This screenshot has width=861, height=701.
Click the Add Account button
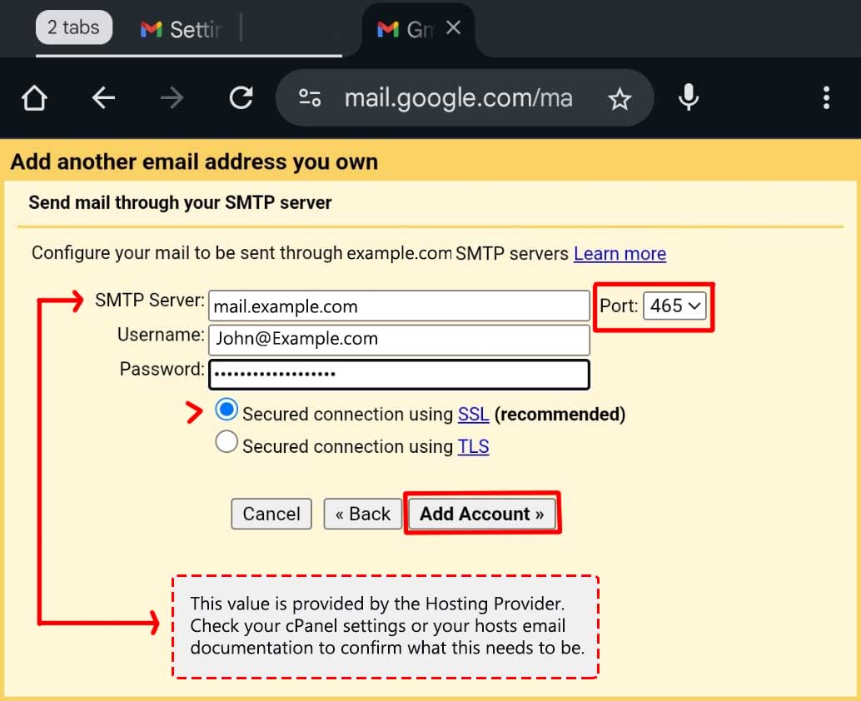pos(482,514)
